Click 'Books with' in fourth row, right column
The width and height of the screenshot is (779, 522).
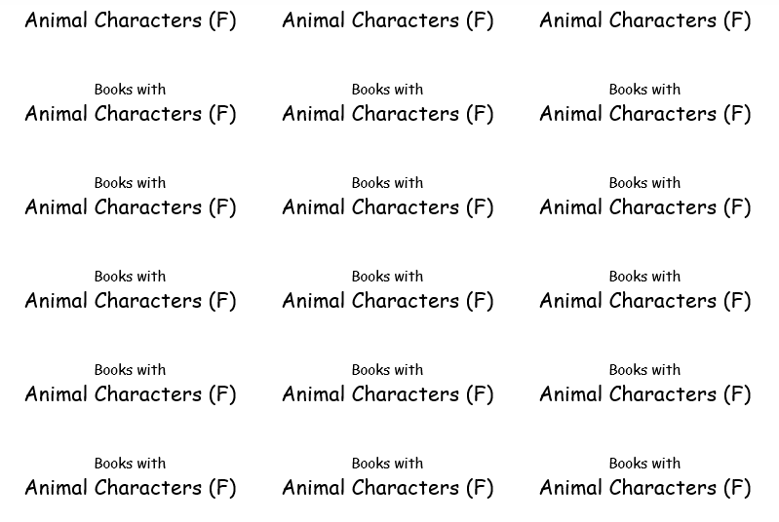pos(644,277)
